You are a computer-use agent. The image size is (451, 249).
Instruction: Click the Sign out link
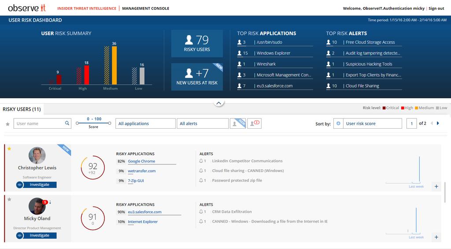436,8
